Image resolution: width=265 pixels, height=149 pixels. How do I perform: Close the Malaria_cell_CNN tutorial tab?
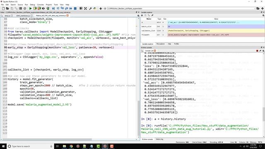(67, 16)
